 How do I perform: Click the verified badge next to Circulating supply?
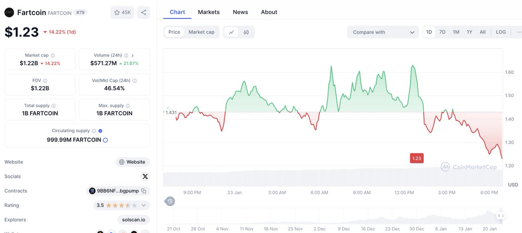pyautogui.click(x=100, y=131)
